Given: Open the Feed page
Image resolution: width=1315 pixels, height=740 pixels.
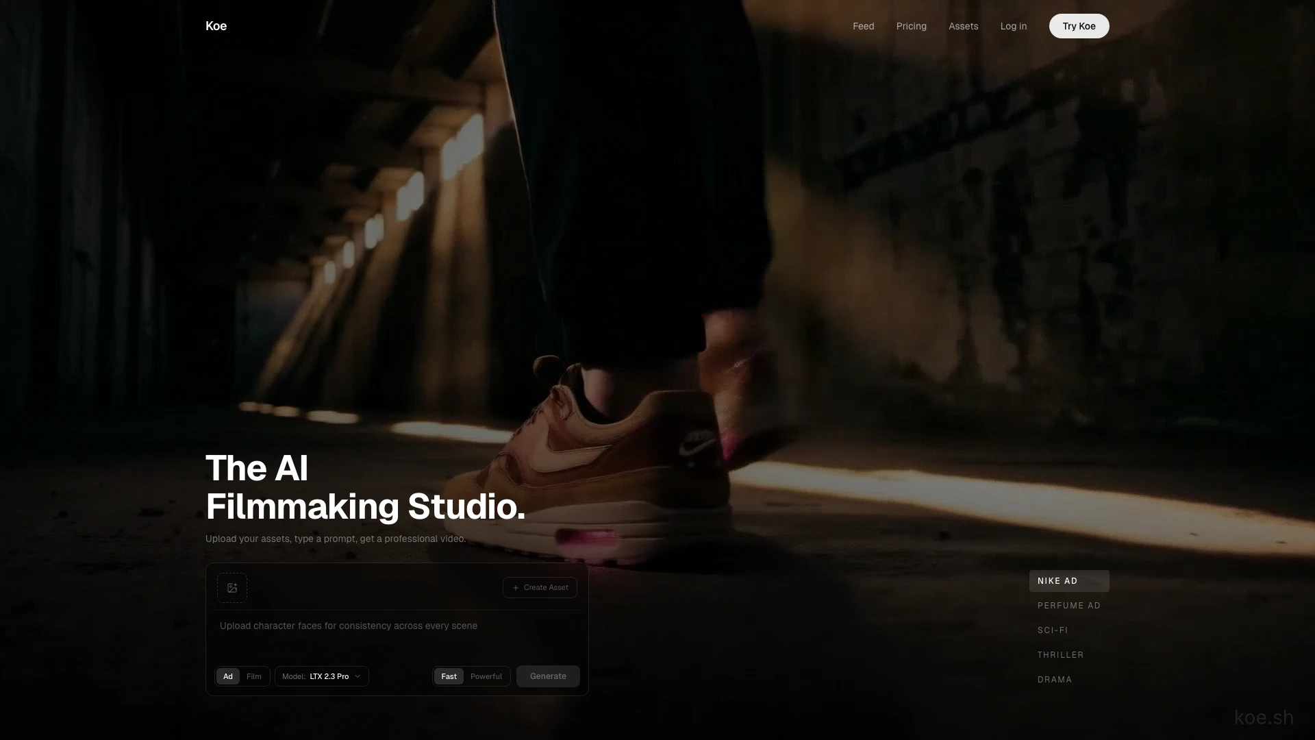Looking at the screenshot, I should click(x=863, y=26).
